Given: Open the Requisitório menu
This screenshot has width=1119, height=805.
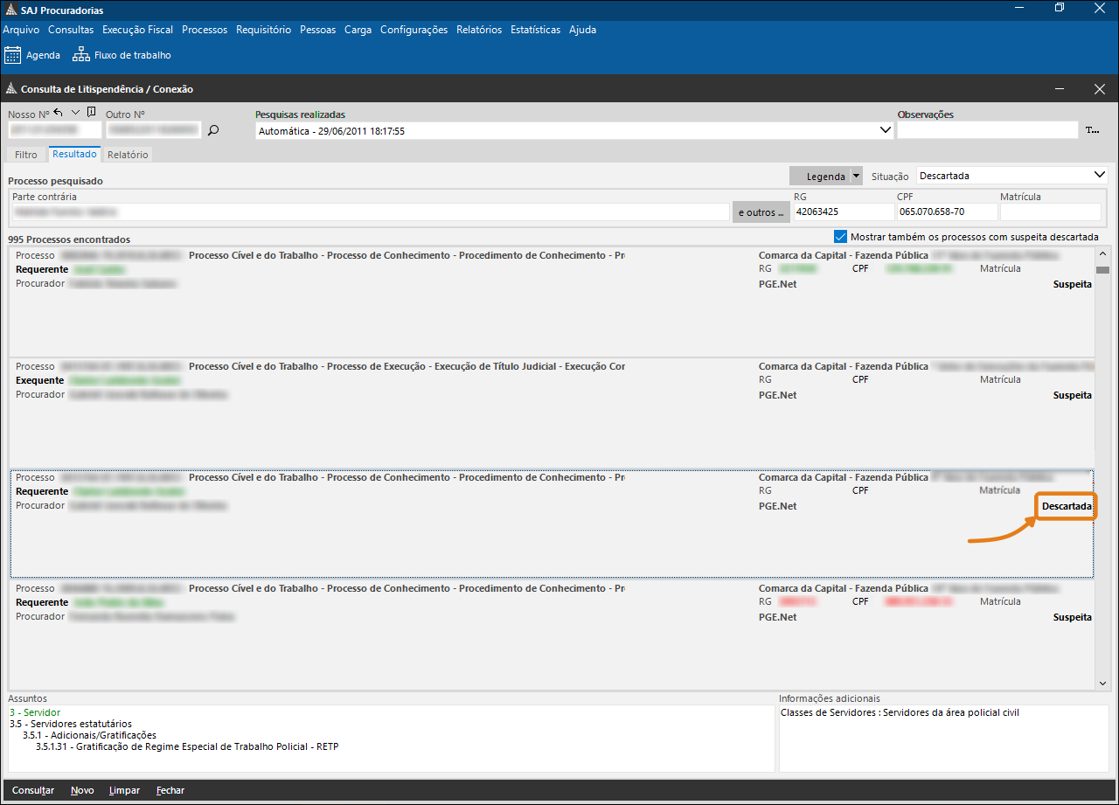Looking at the screenshot, I should click(x=263, y=30).
